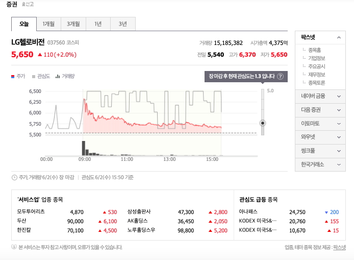Collapse the 팍스넷 panel

tap(339, 37)
